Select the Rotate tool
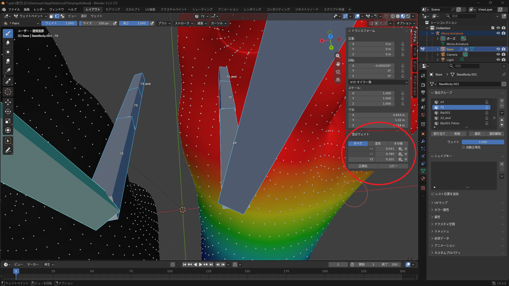Screen dimensions: 509x286 point(8,112)
